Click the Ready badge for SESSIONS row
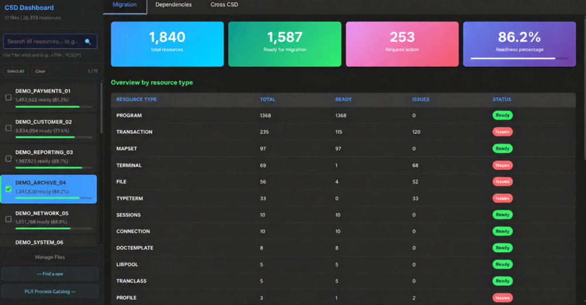The width and height of the screenshot is (586, 305). click(502, 215)
